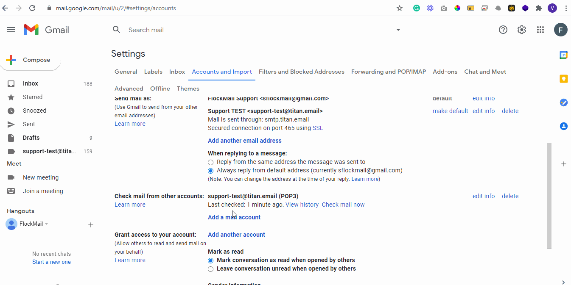Switch to the Labels tab

tap(153, 72)
